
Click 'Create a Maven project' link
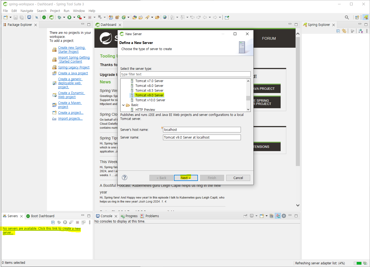(70, 105)
